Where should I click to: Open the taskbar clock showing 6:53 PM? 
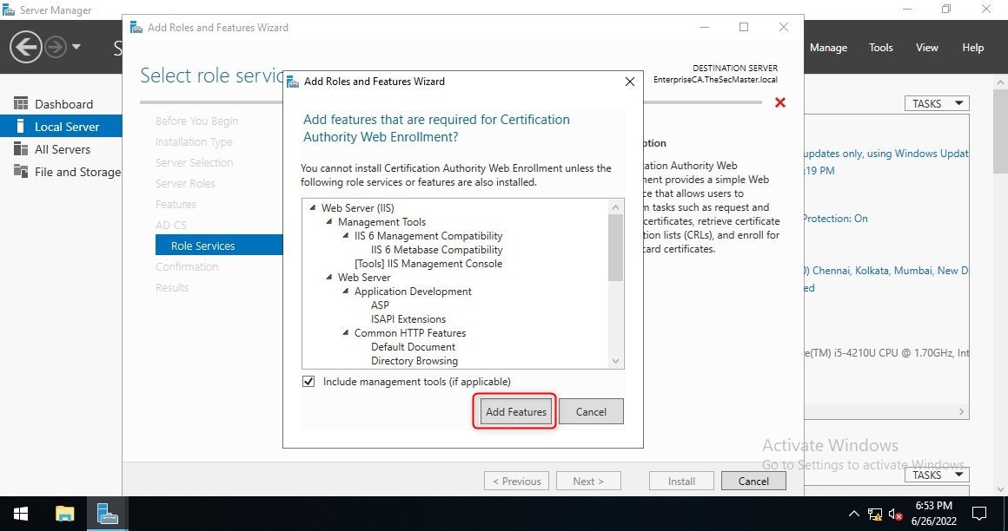point(933,514)
